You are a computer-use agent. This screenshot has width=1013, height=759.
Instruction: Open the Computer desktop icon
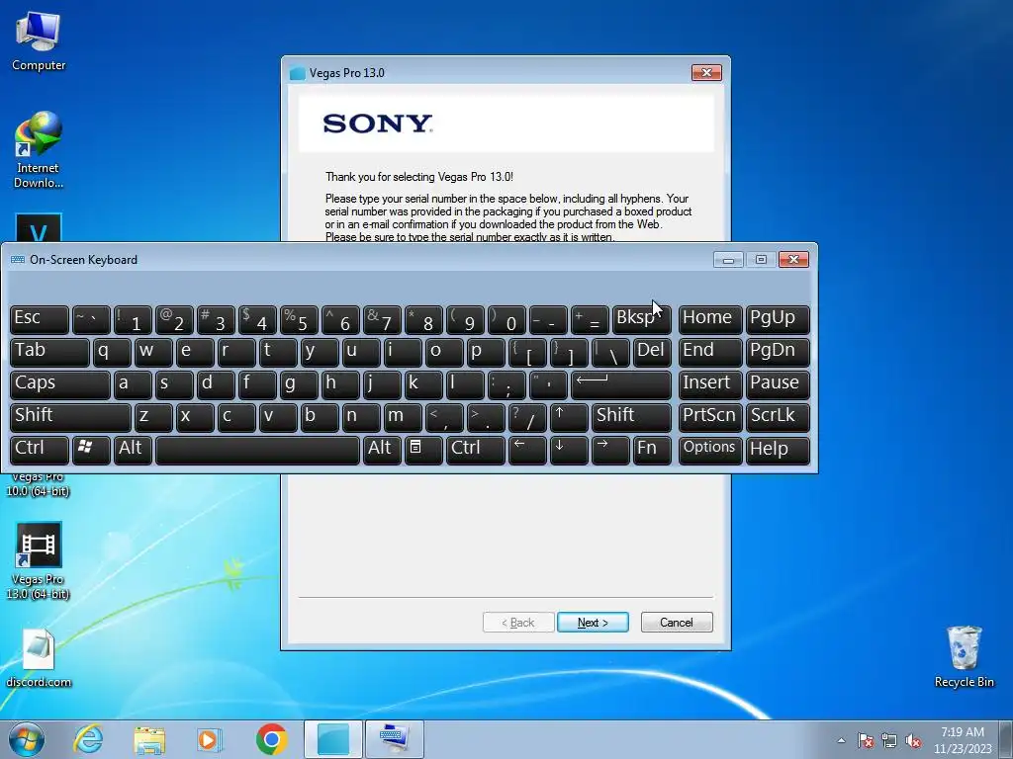click(39, 41)
